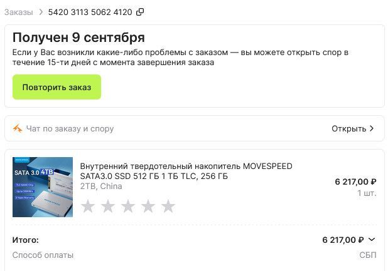Select order number 5420 3113 5062 4120

90,12
